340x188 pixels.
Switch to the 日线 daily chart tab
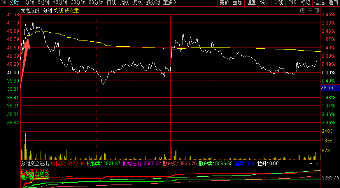click(x=111, y=3)
